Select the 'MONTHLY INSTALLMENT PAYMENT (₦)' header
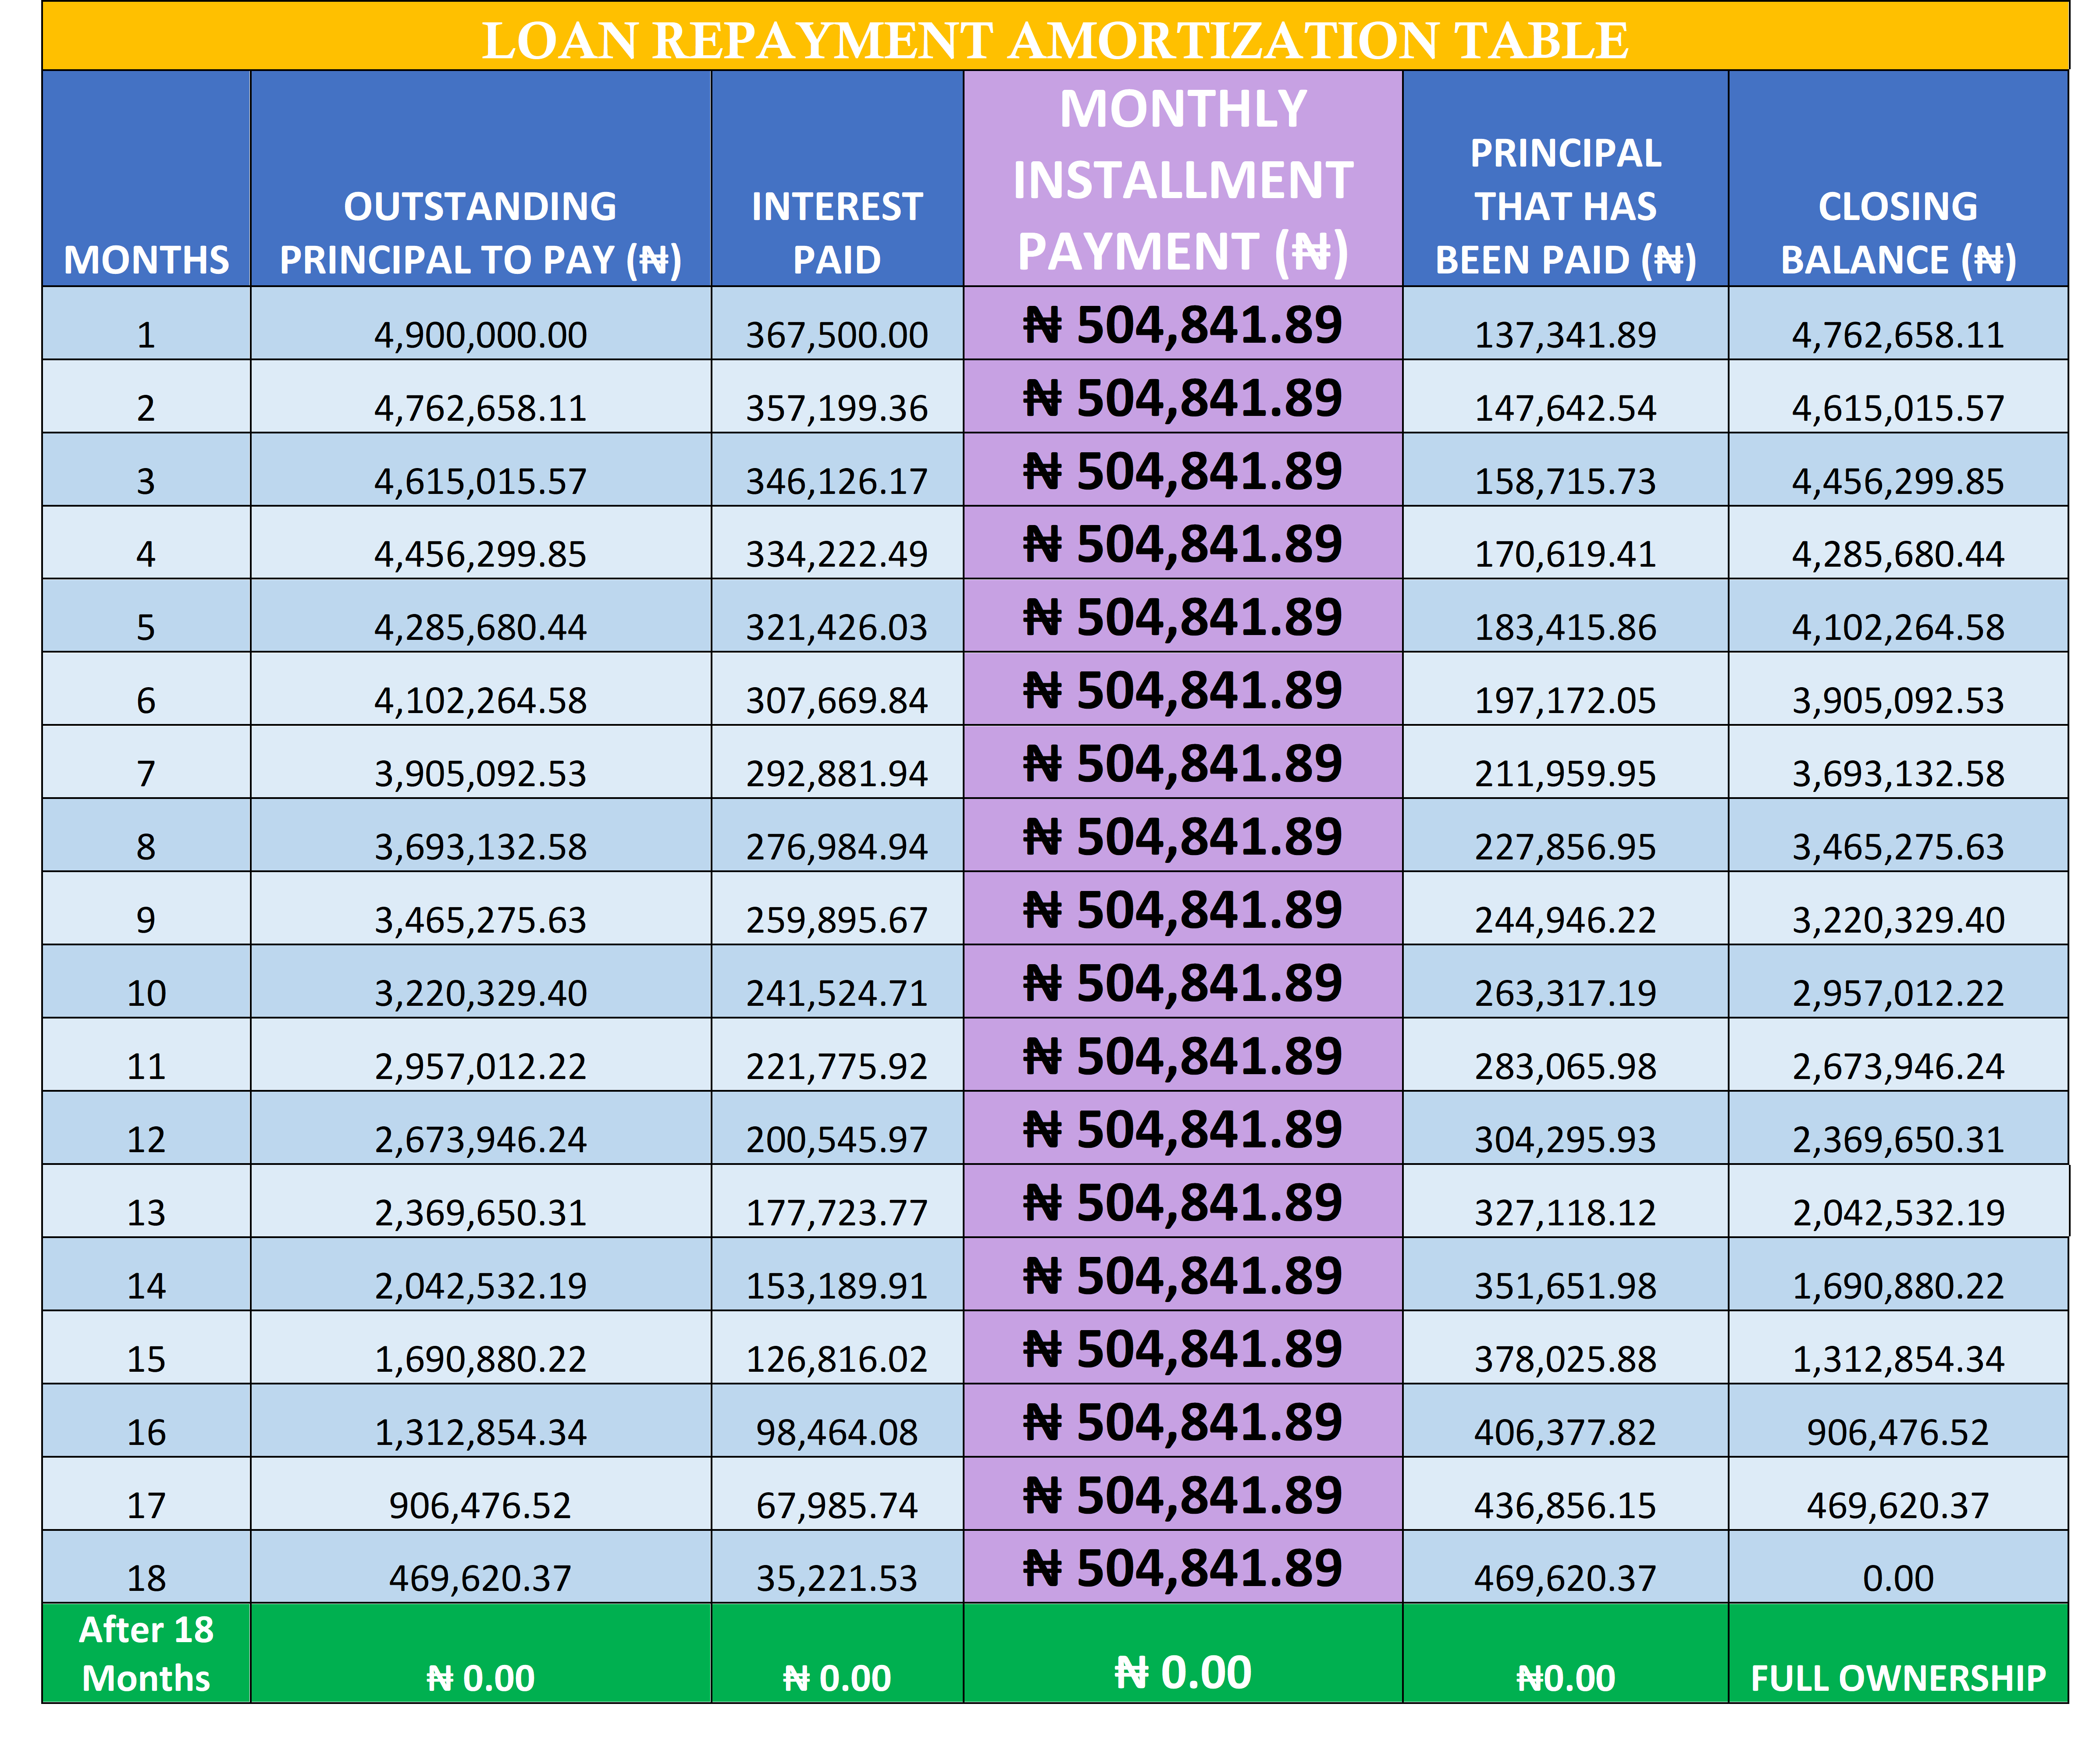Viewport: 2100px width, 1739px height. [x=1183, y=180]
